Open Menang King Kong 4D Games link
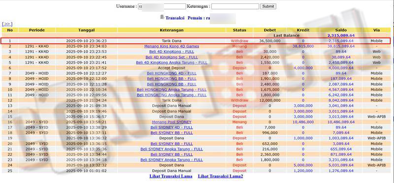394x183 pixels. point(171,46)
